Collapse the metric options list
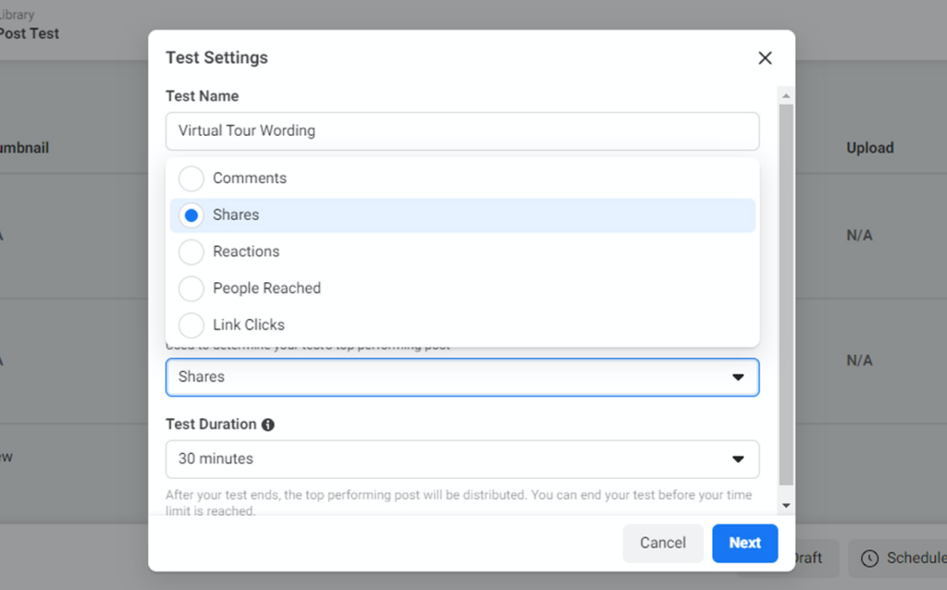This screenshot has height=590, width=947. tap(737, 376)
